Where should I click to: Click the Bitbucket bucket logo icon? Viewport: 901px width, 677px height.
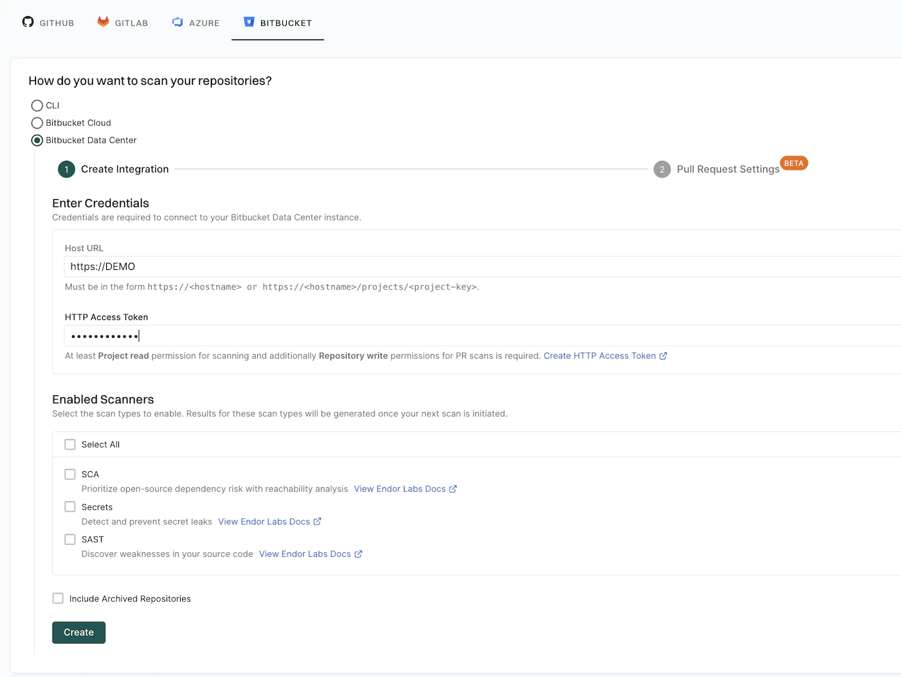coord(249,23)
